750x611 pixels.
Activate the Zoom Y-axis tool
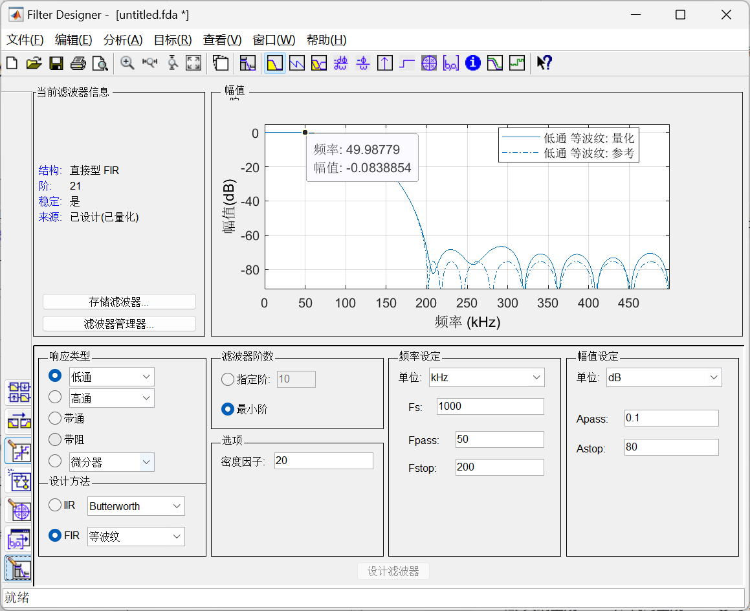(173, 63)
